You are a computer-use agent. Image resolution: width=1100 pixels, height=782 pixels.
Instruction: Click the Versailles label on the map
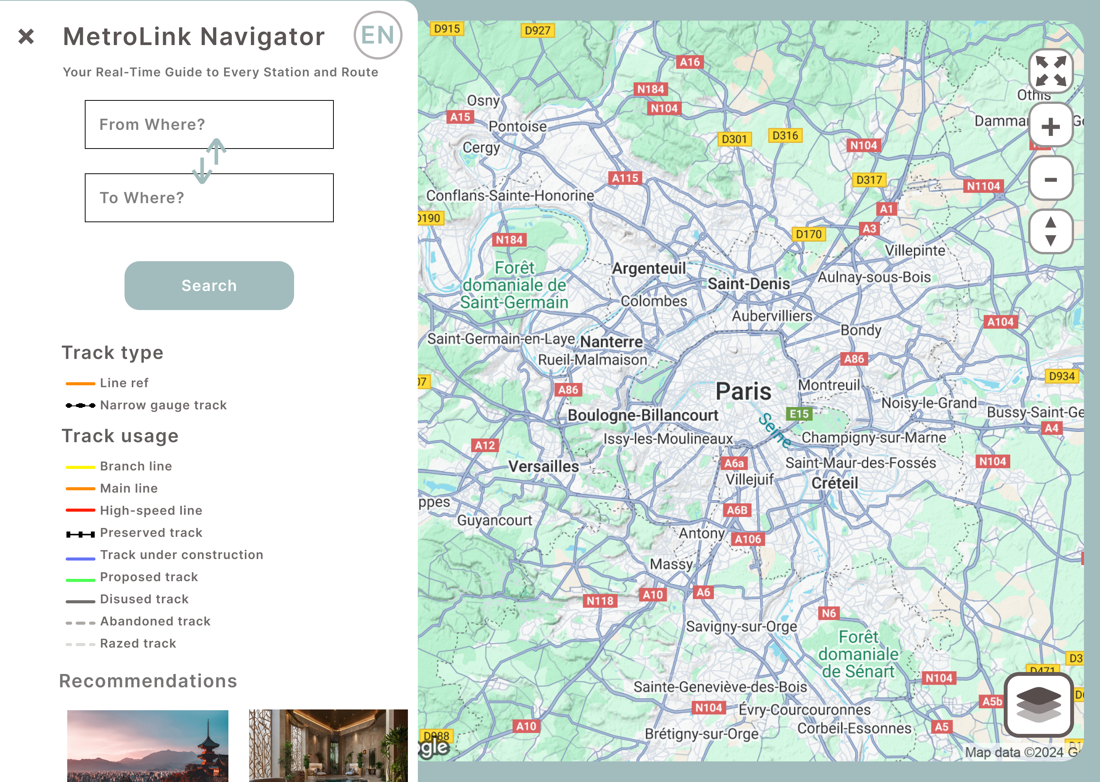(544, 466)
